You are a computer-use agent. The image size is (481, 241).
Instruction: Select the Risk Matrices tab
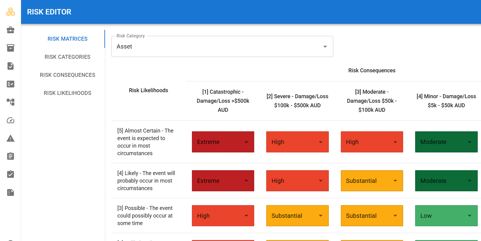pos(67,39)
